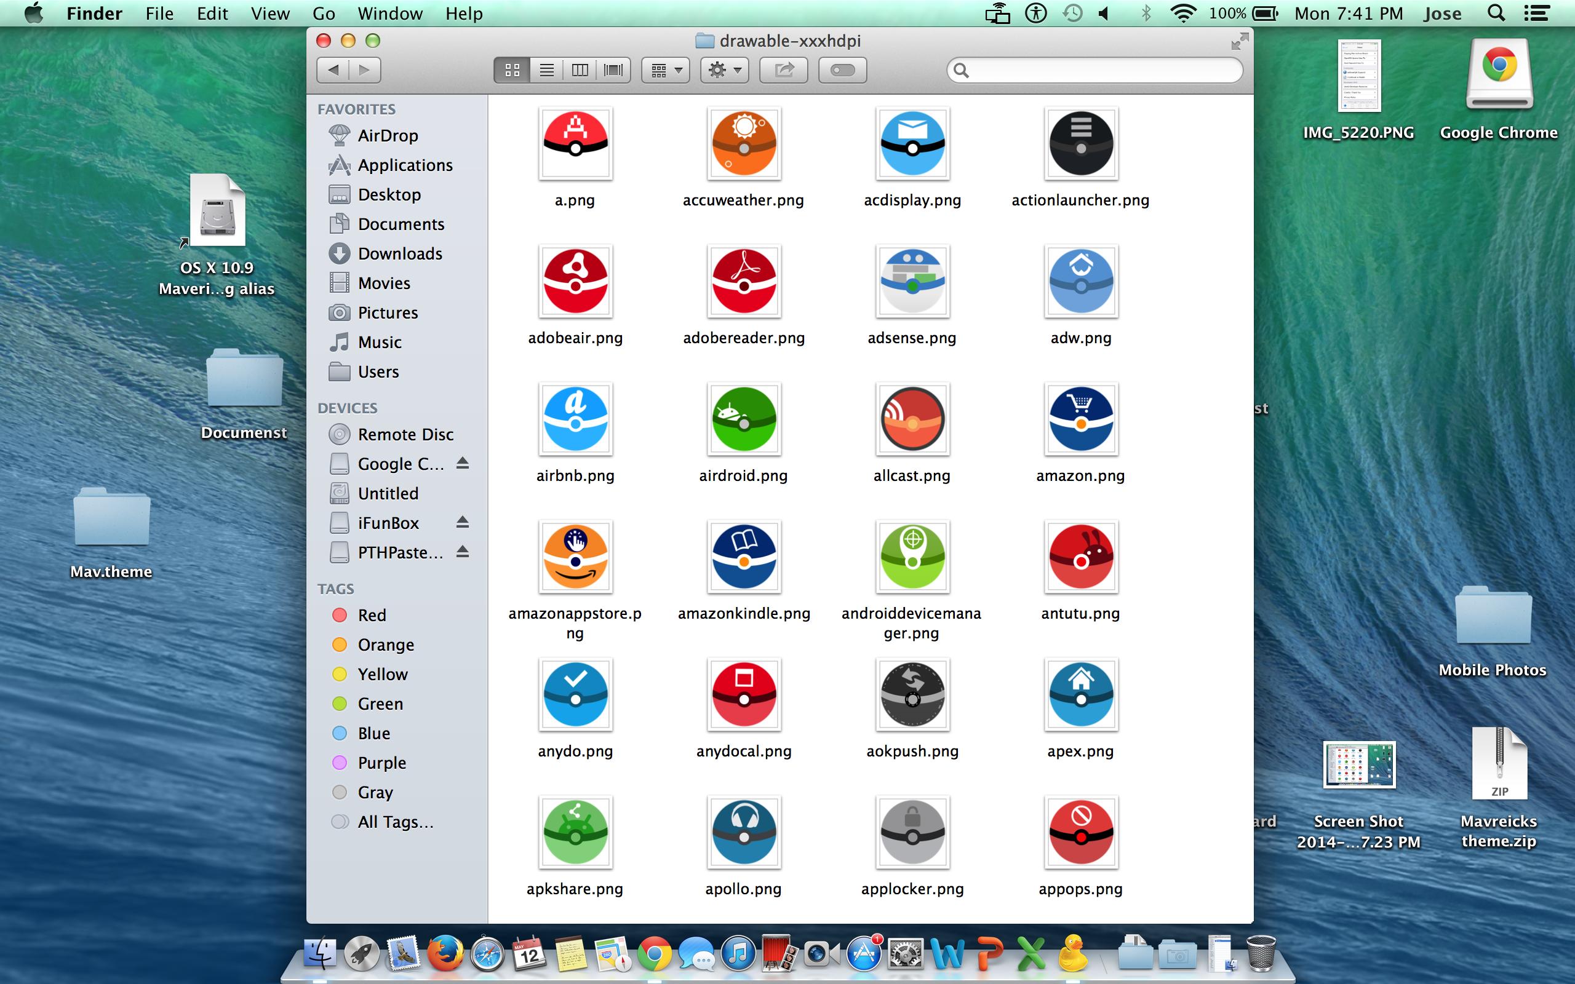The image size is (1575, 984).
Task: Click the Edit Tags toolbar button
Action: (842, 70)
